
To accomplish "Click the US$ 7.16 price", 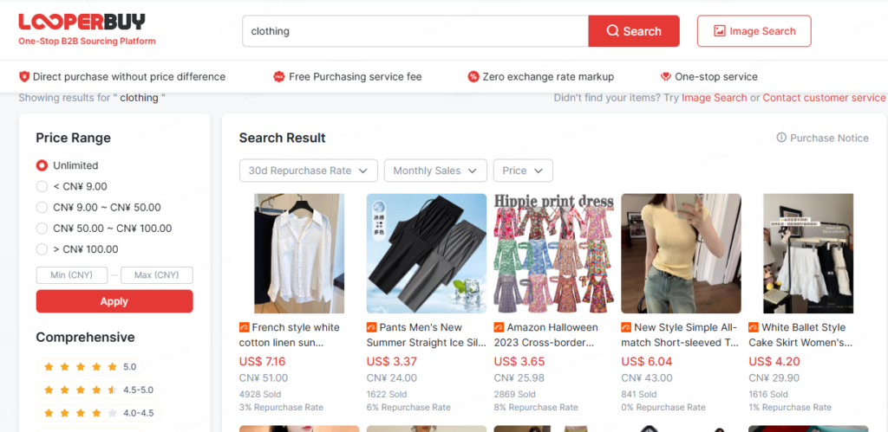I will [262, 362].
